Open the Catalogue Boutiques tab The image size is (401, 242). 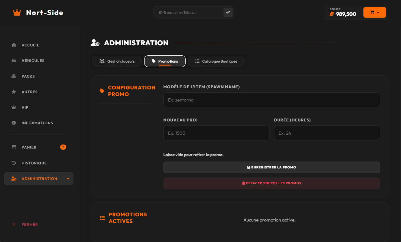(x=216, y=61)
